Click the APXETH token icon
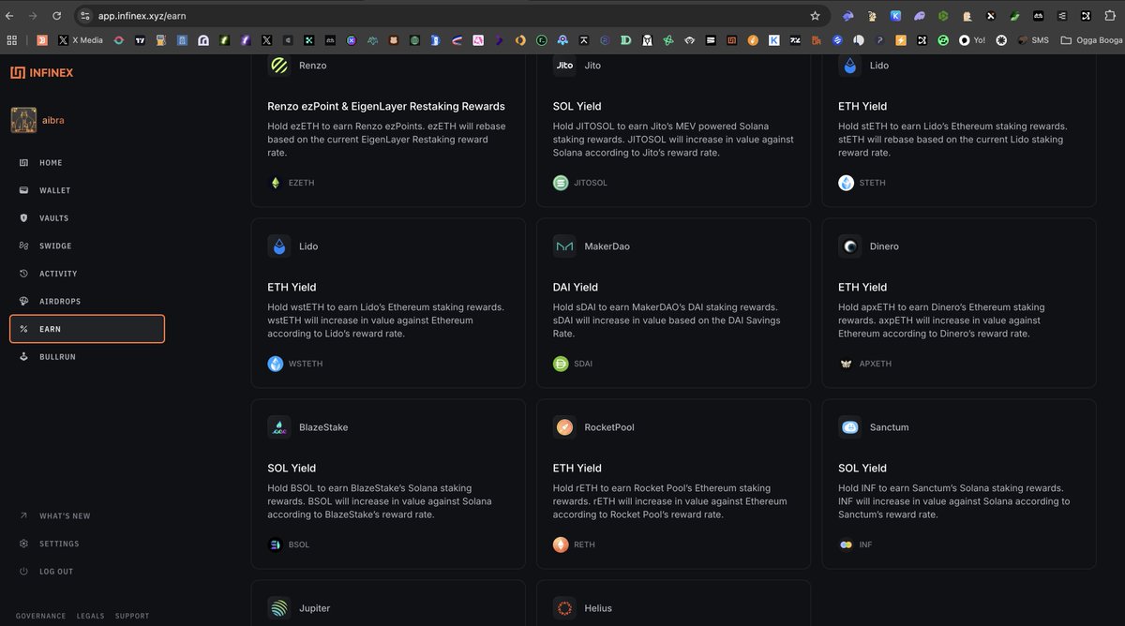The width and height of the screenshot is (1125, 626). click(x=847, y=364)
